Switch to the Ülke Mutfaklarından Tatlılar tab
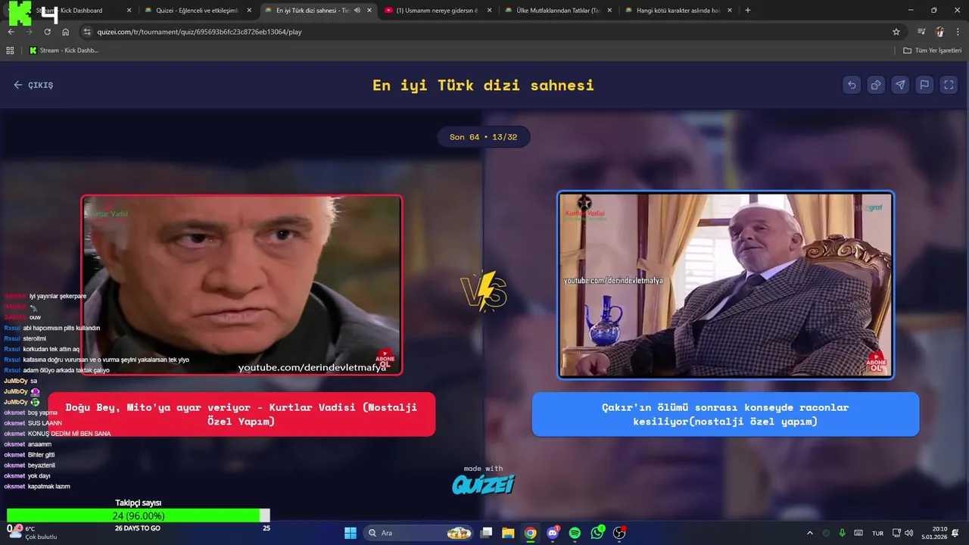 [559, 11]
